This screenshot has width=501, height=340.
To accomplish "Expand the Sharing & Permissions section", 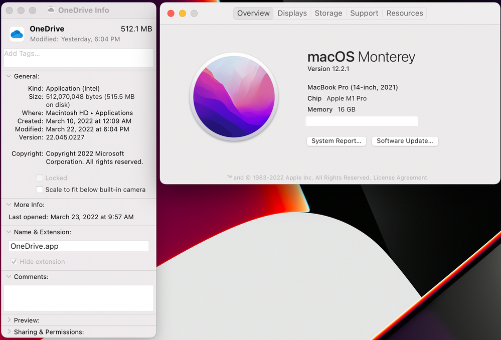I will pyautogui.click(x=9, y=331).
